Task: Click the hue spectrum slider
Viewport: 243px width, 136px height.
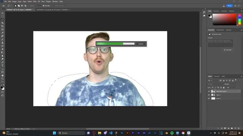Action: (240, 20)
